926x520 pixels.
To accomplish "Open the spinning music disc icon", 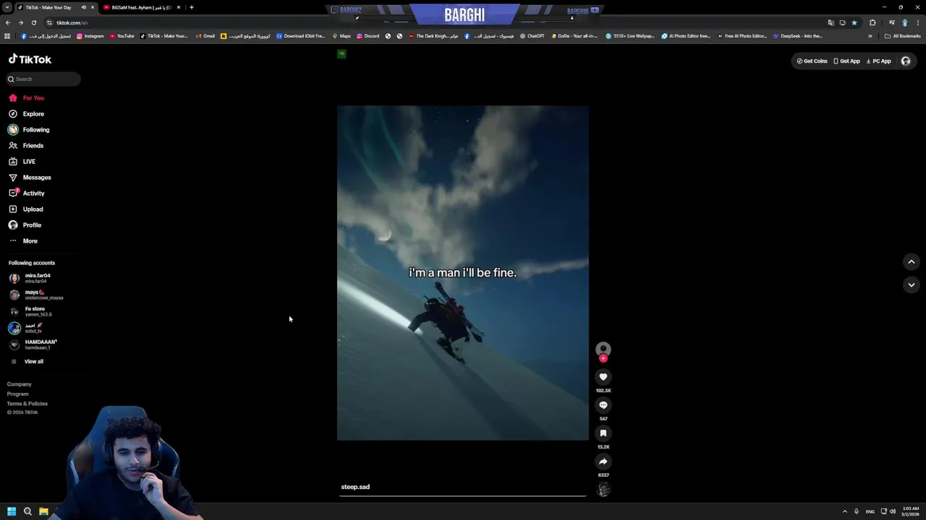I will click(x=603, y=490).
